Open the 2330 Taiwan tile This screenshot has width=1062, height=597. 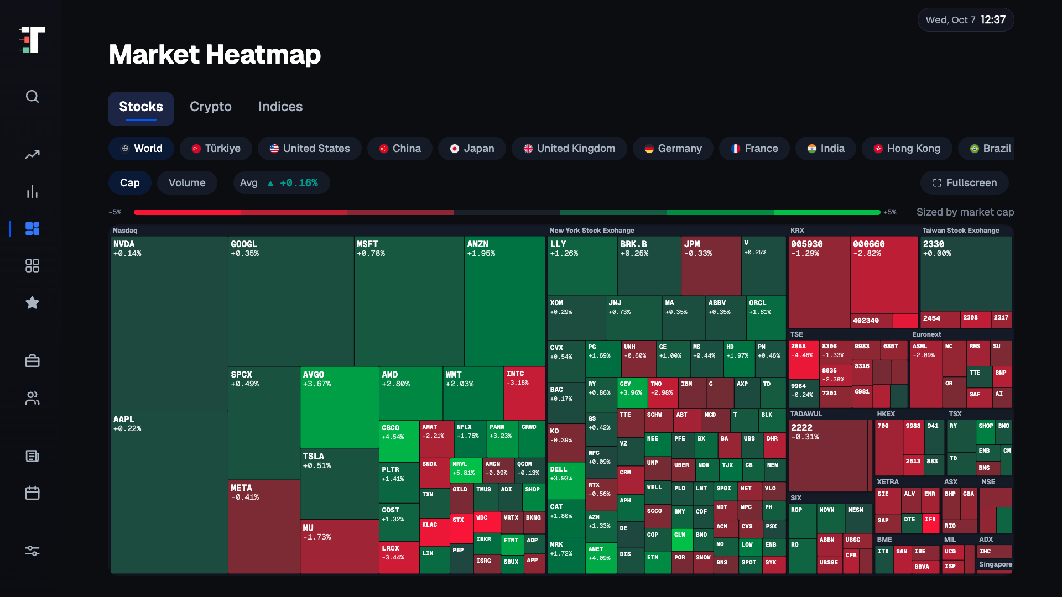click(966, 274)
